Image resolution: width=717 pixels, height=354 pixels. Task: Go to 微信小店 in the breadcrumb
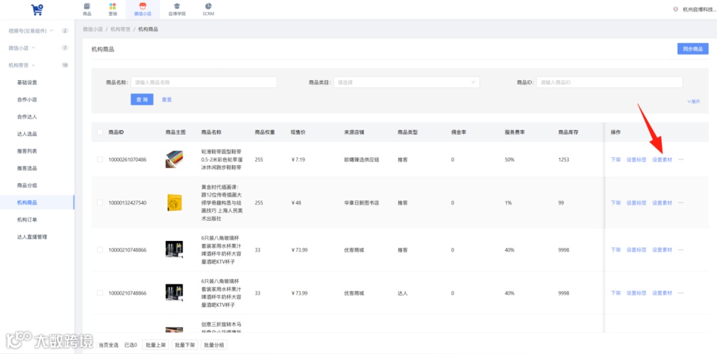click(x=92, y=29)
